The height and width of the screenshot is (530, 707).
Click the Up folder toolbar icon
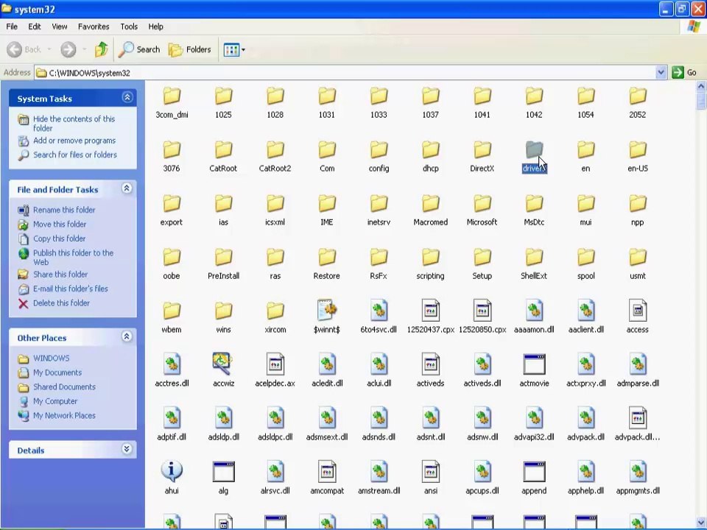[101, 49]
